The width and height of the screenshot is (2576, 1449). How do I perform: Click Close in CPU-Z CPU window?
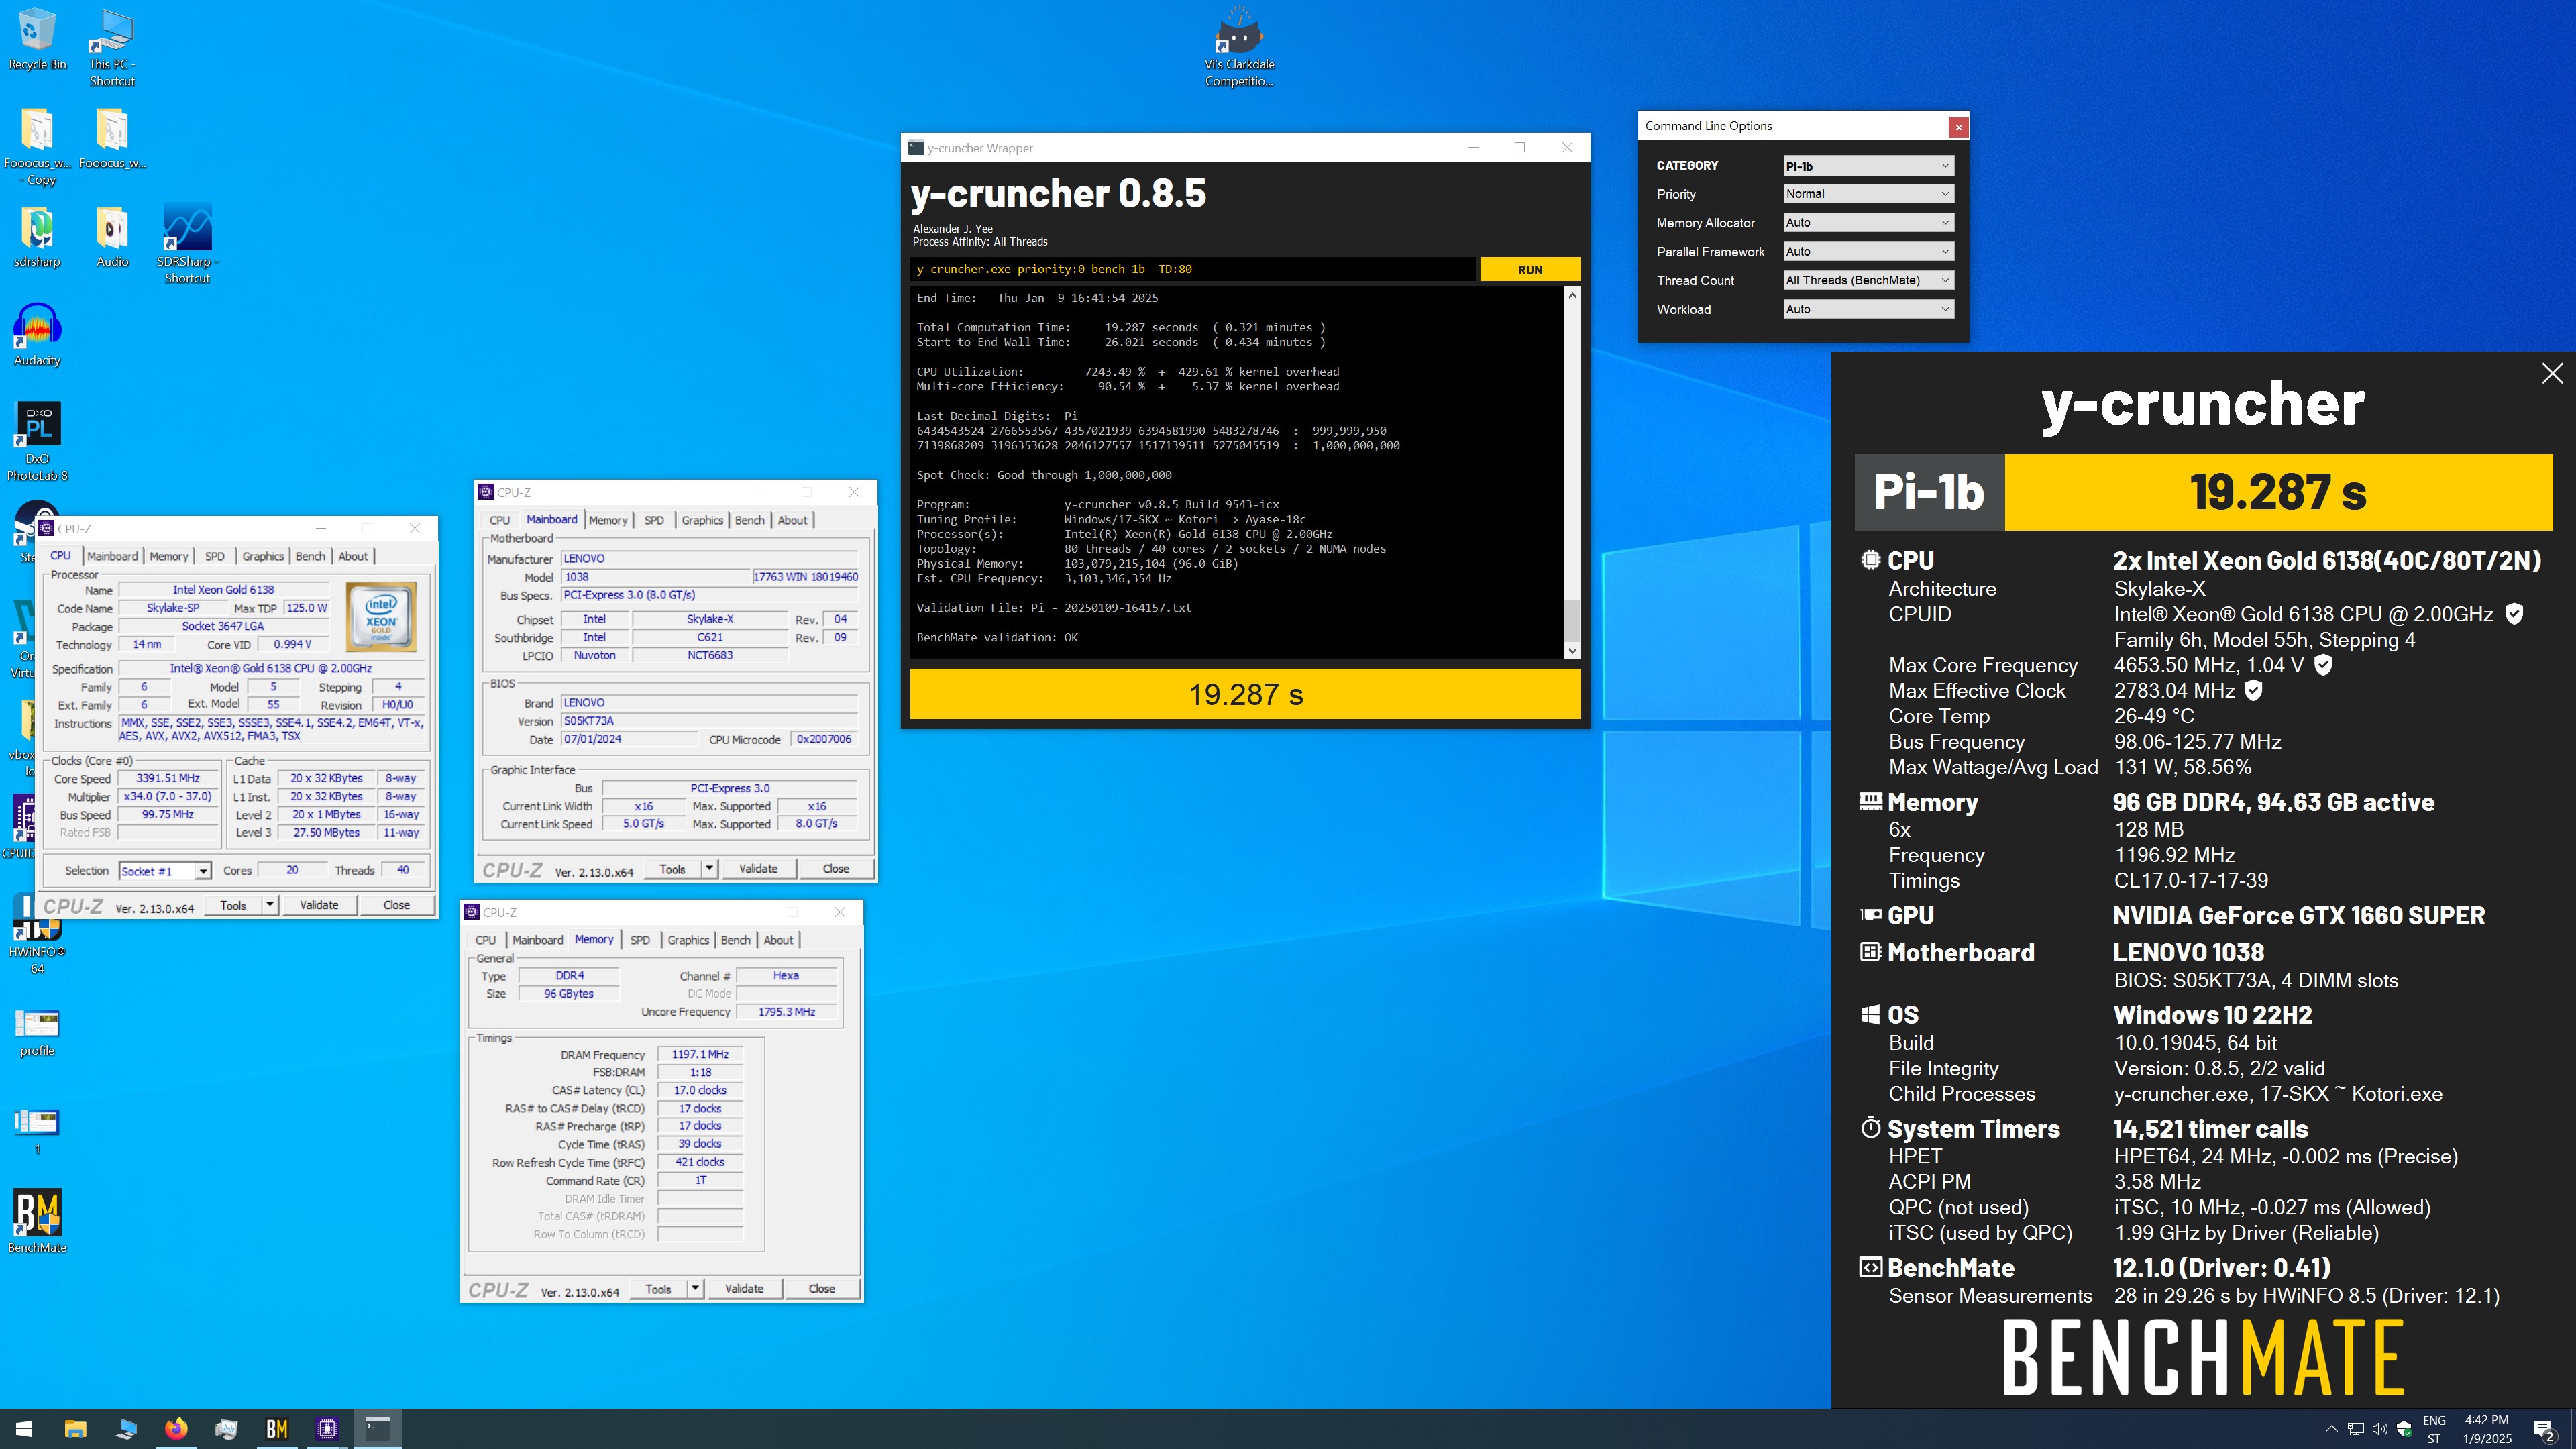(x=396, y=904)
